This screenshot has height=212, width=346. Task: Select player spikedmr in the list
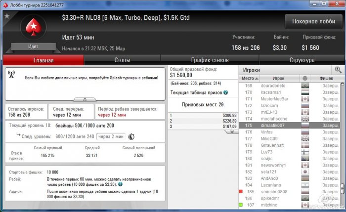coord(290,198)
